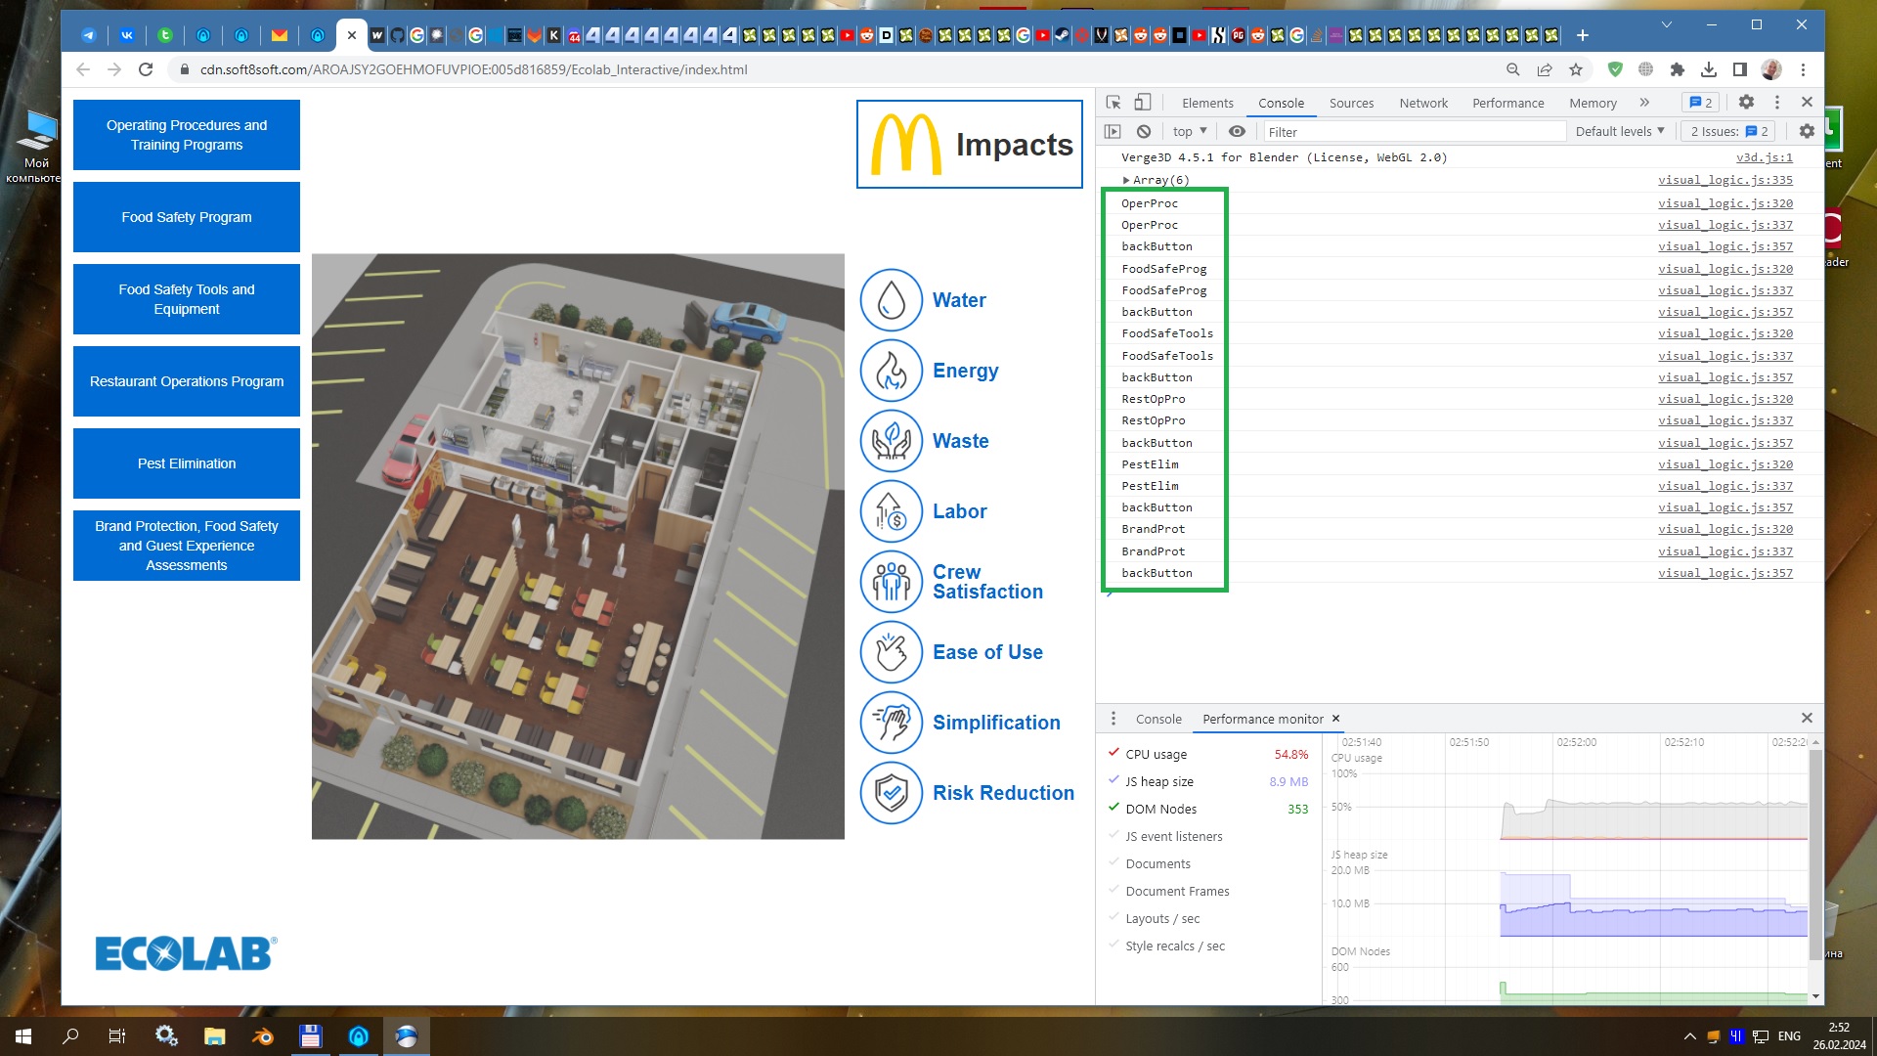This screenshot has width=1877, height=1056.
Task: Switch to the Elements tab
Action: (x=1207, y=103)
